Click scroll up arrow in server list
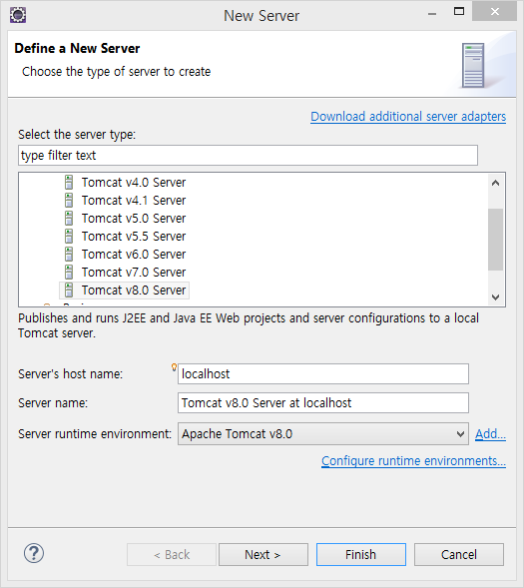 (495, 183)
